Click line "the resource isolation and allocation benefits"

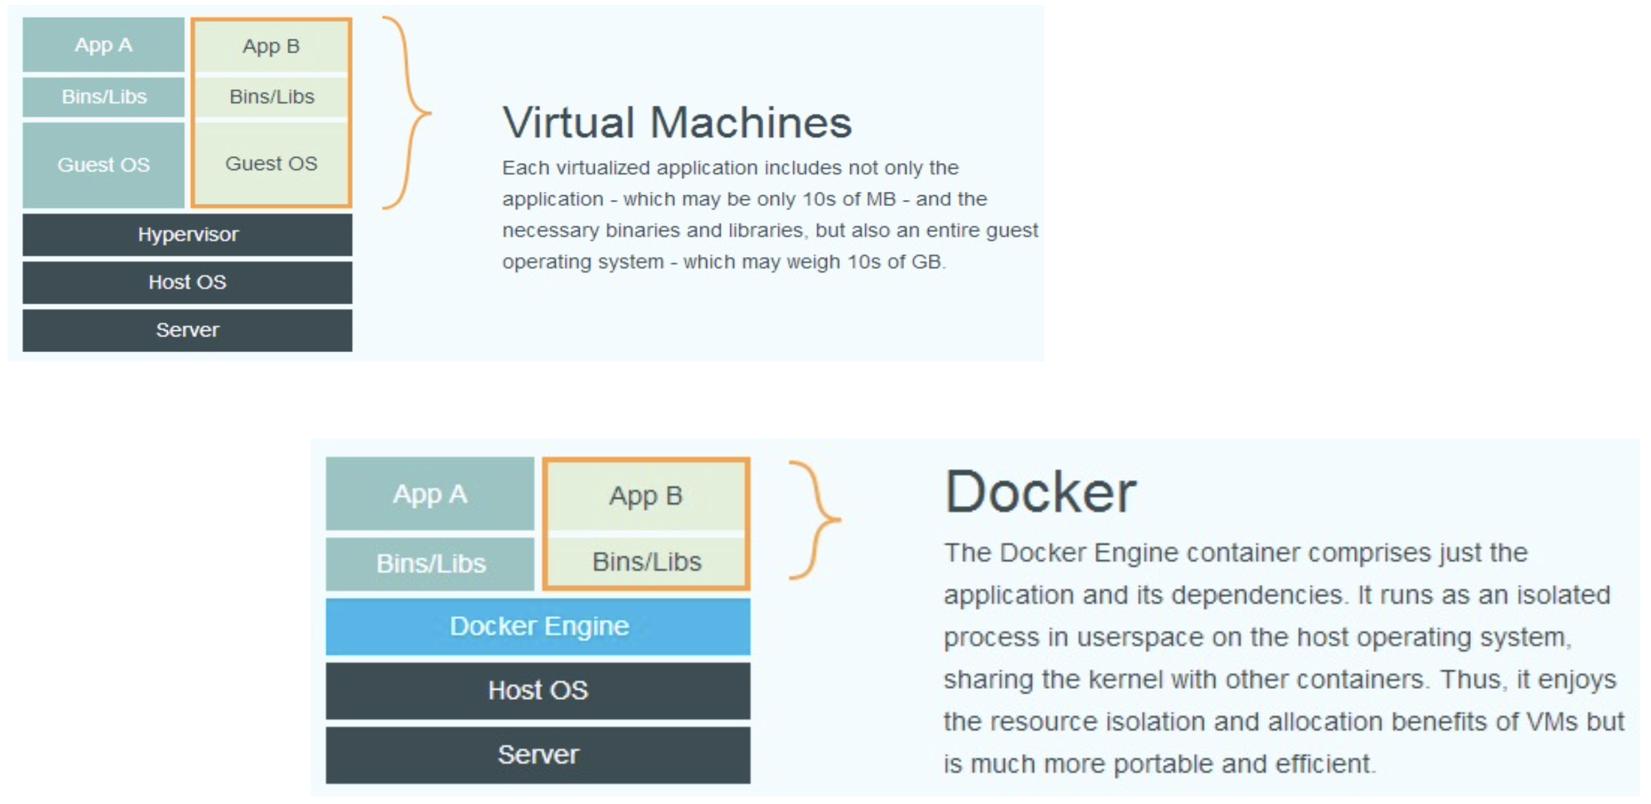coord(1284,722)
